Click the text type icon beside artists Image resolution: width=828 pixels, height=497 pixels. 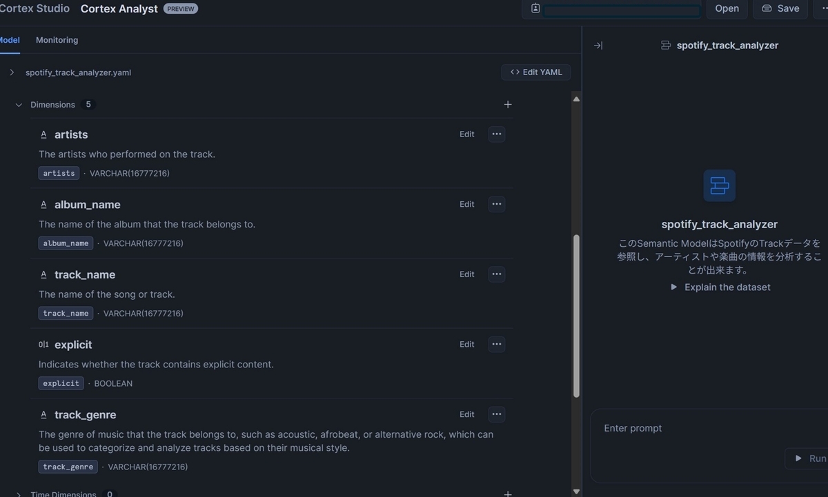coord(43,134)
